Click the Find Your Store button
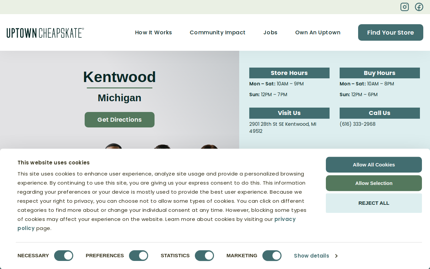 (x=391, y=32)
